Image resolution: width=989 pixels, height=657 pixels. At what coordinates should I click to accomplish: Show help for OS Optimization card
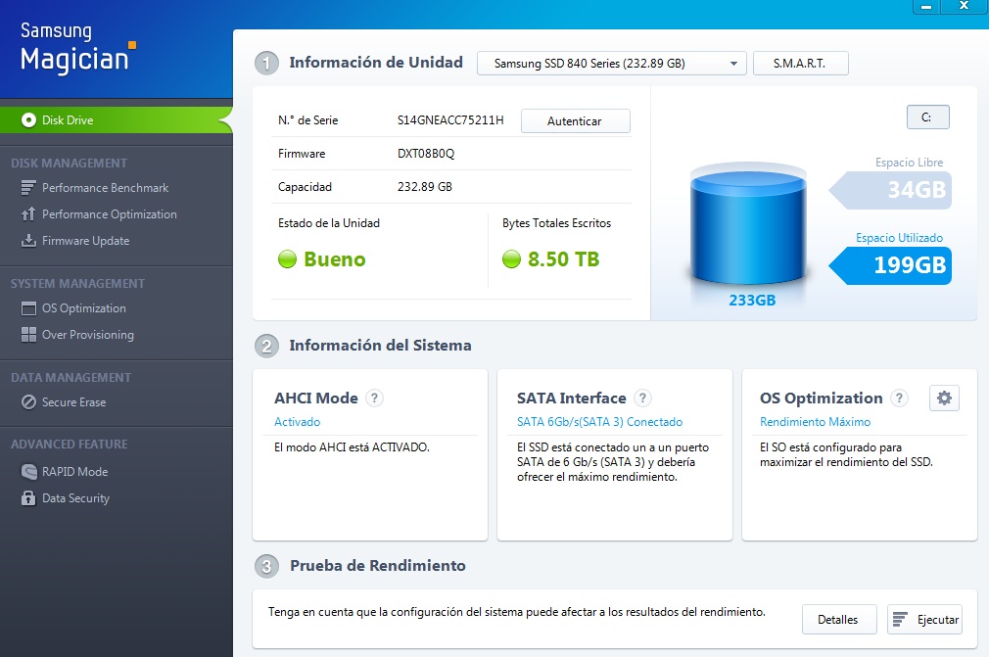900,398
